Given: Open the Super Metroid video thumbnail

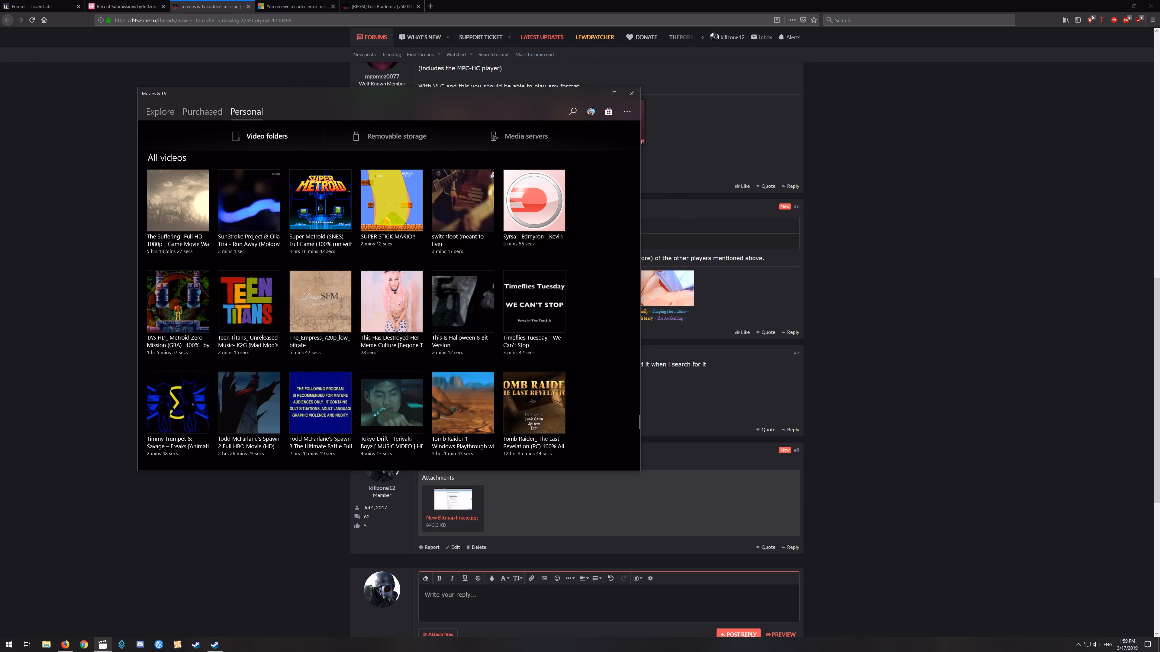Looking at the screenshot, I should pyautogui.click(x=320, y=200).
